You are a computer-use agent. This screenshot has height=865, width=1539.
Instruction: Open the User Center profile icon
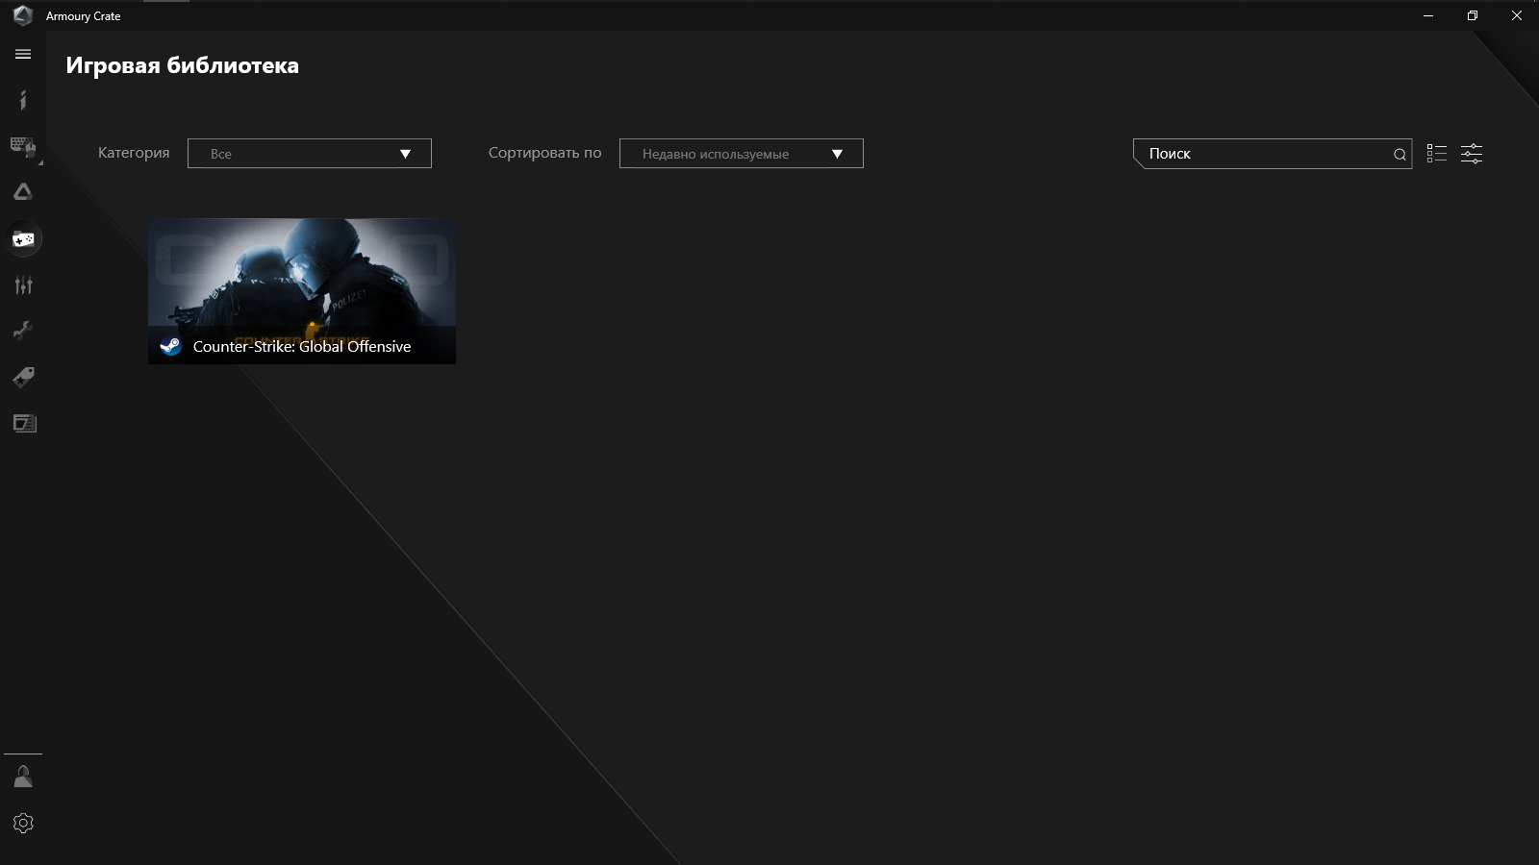point(23,777)
